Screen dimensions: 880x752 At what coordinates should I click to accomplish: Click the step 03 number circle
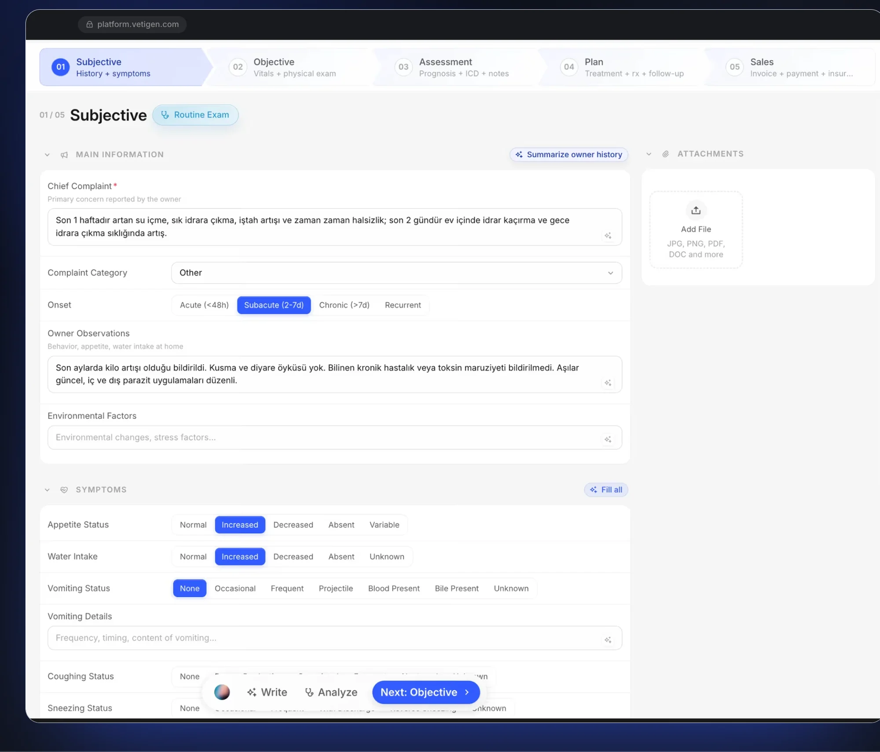pyautogui.click(x=403, y=67)
